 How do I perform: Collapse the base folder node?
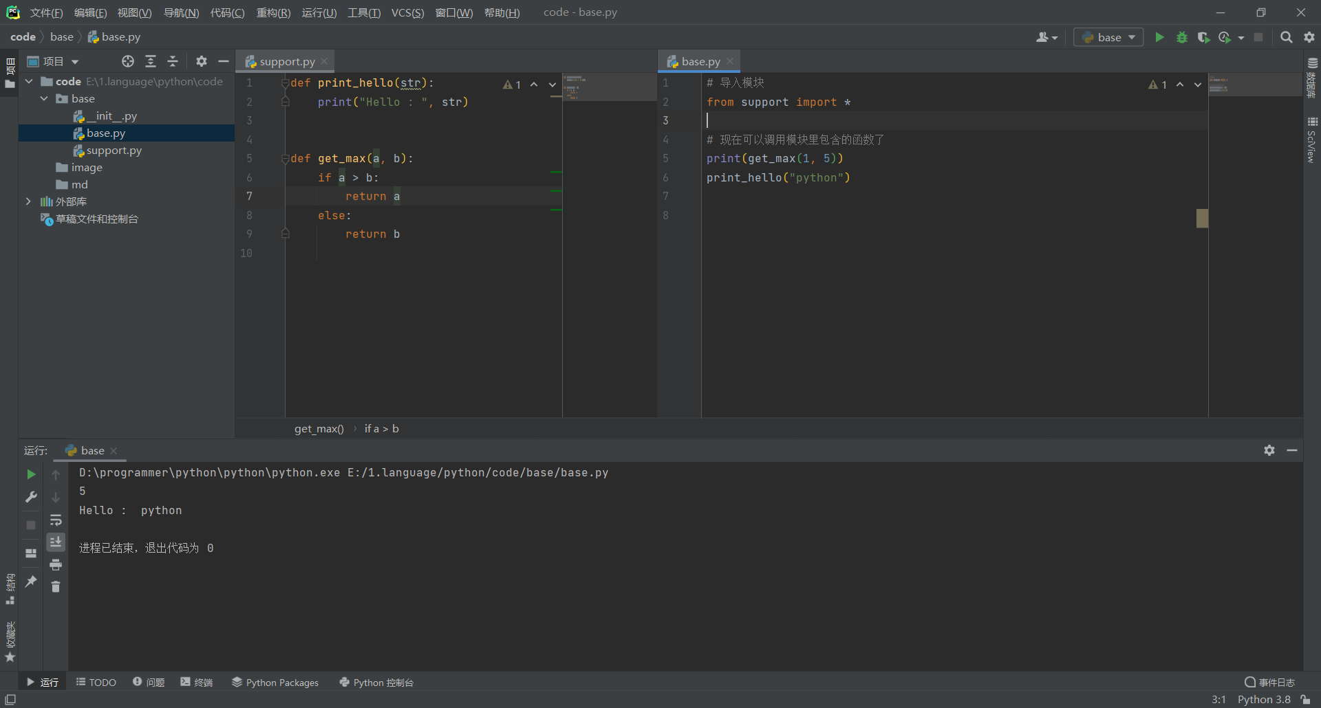[45, 98]
